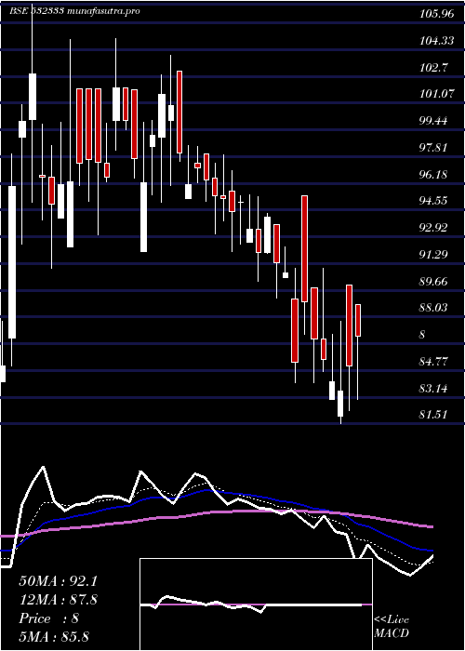Click the white MACD line in inset
This screenshot has width=465, height=651.
coord(207,603)
